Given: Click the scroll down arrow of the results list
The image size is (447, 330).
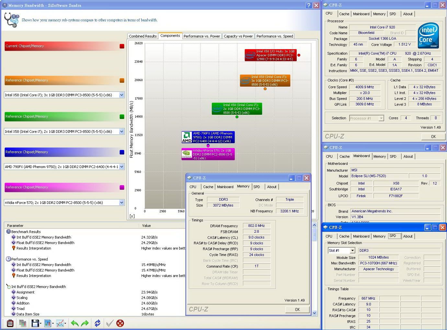Looking at the screenshot, I should [314, 313].
